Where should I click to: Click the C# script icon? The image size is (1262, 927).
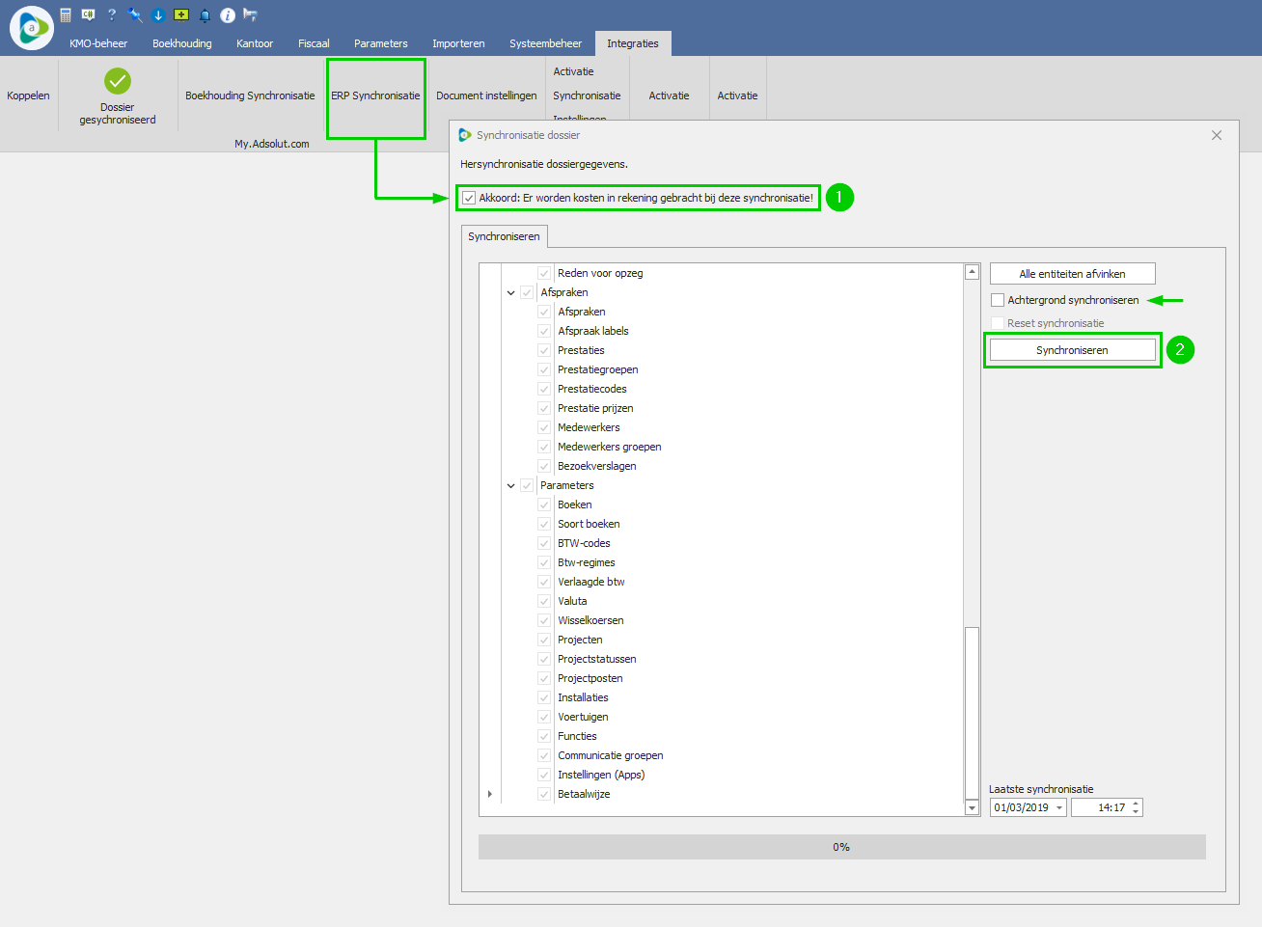point(89,15)
